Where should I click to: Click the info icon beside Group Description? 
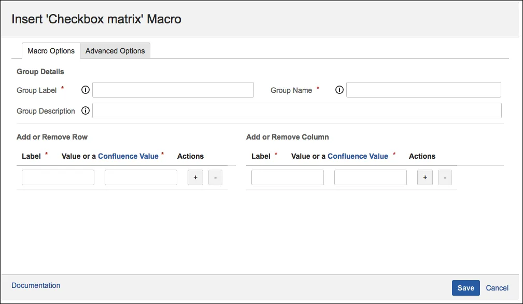click(86, 110)
